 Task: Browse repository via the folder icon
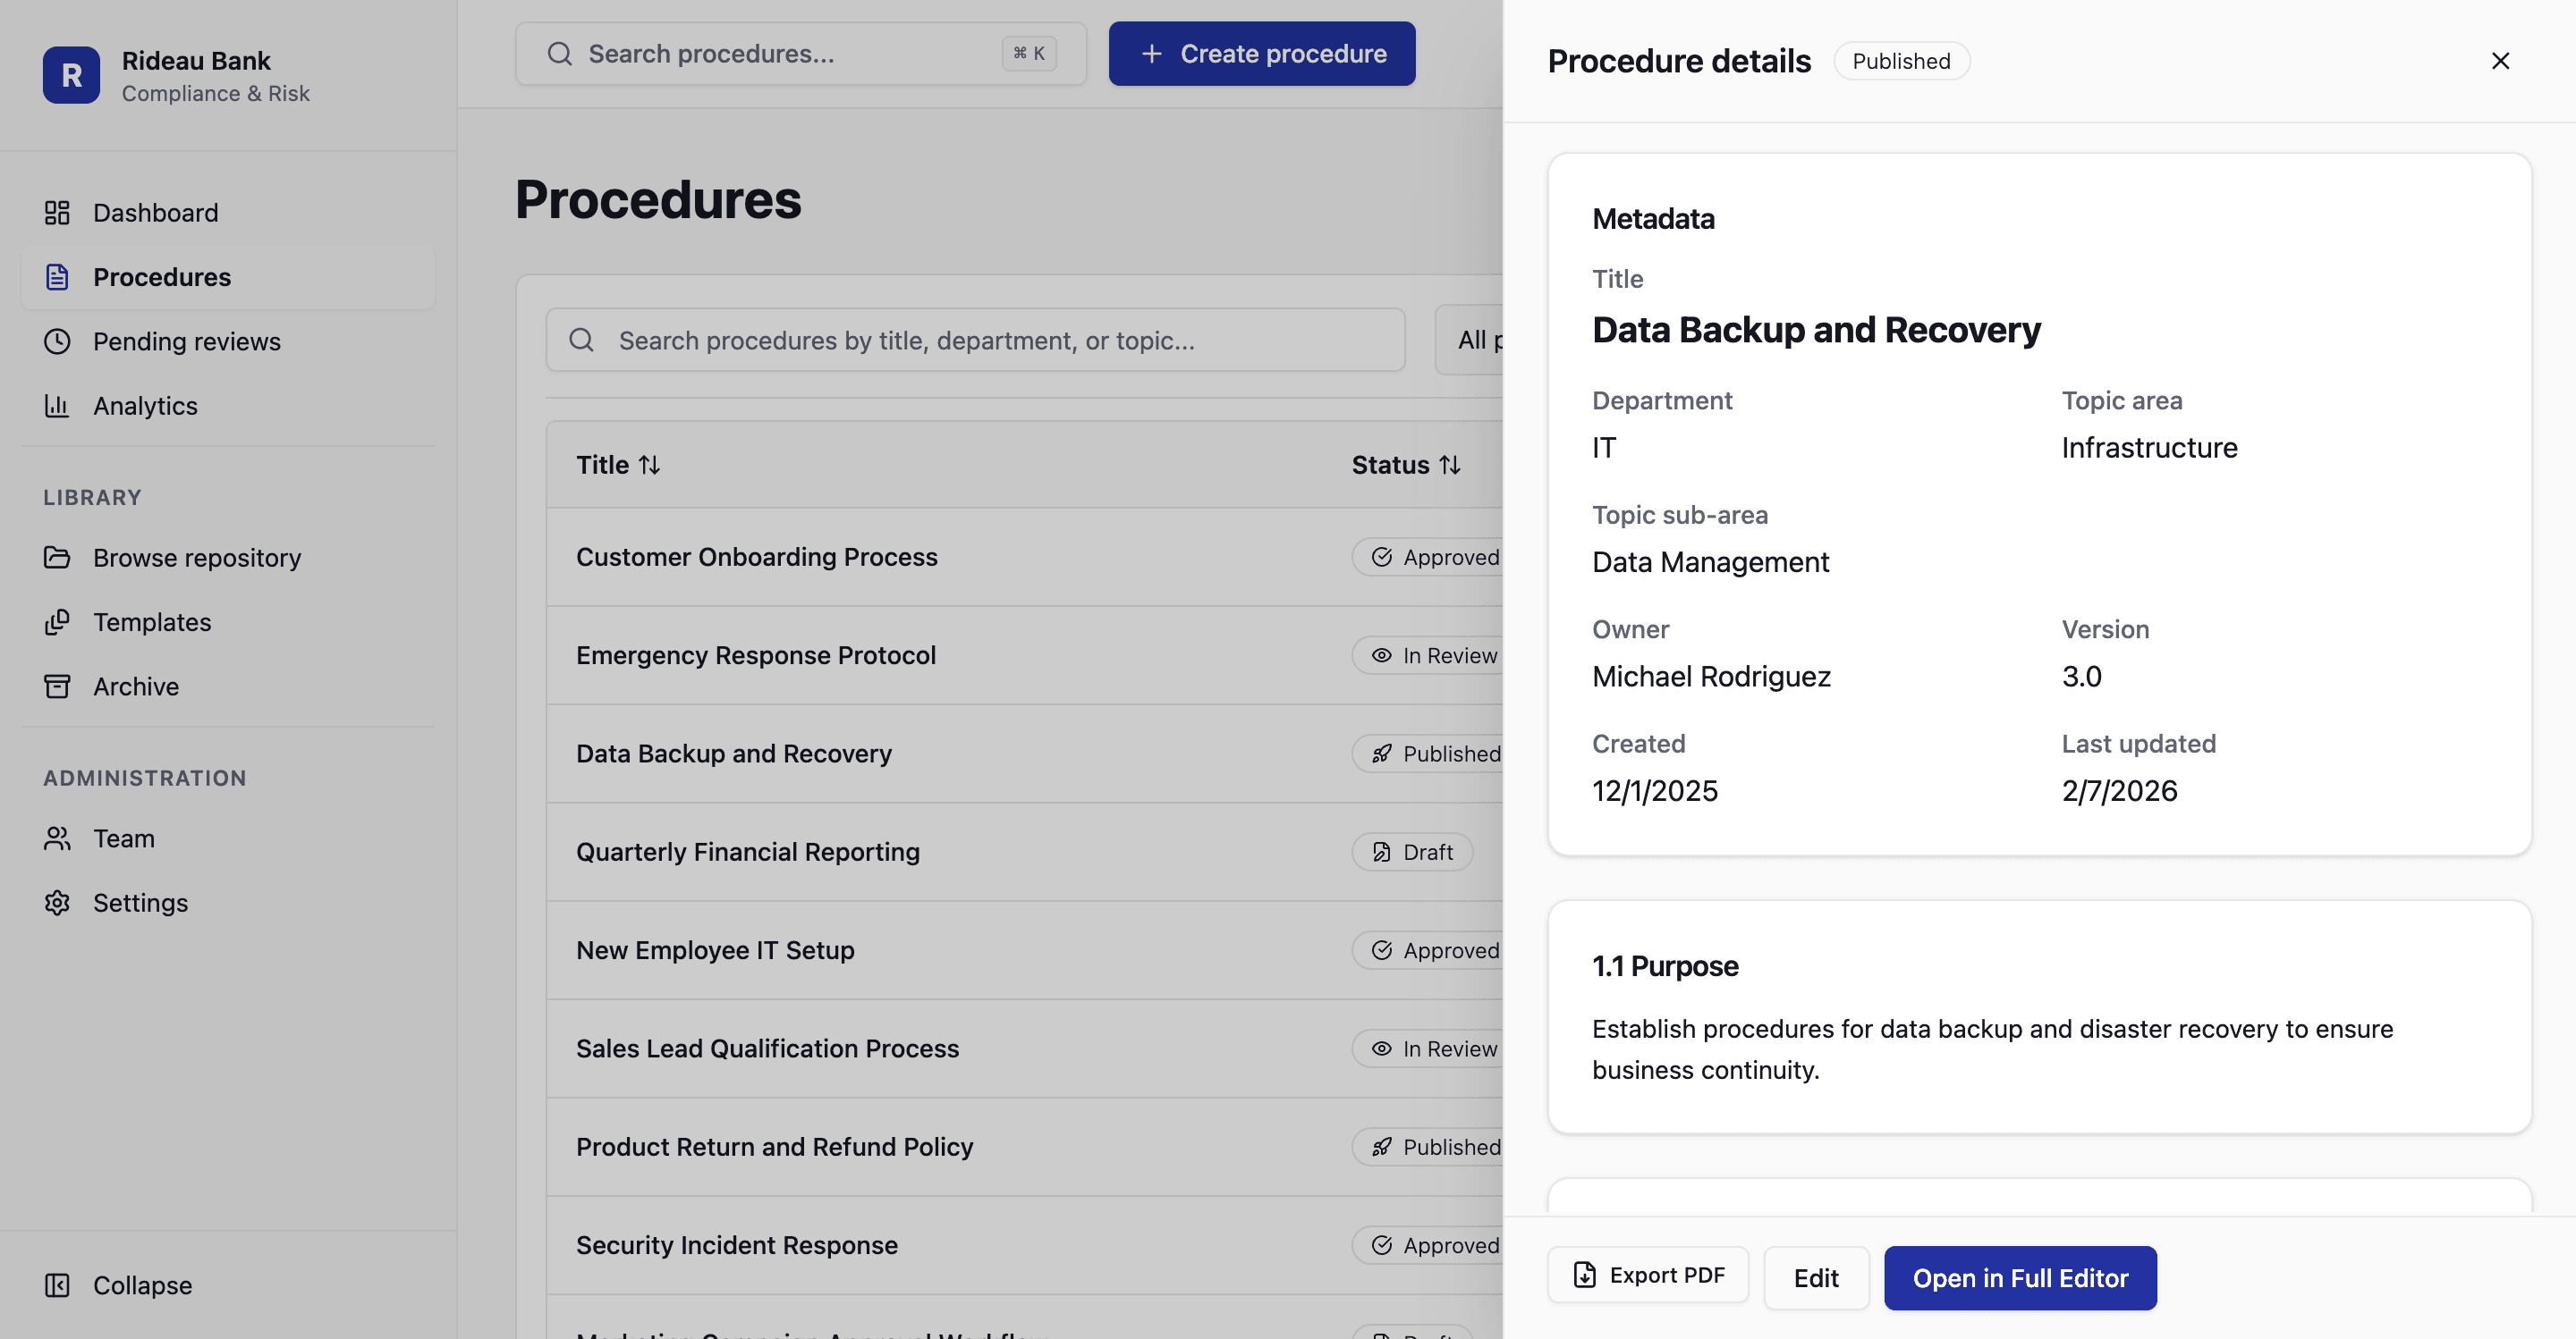tap(57, 558)
